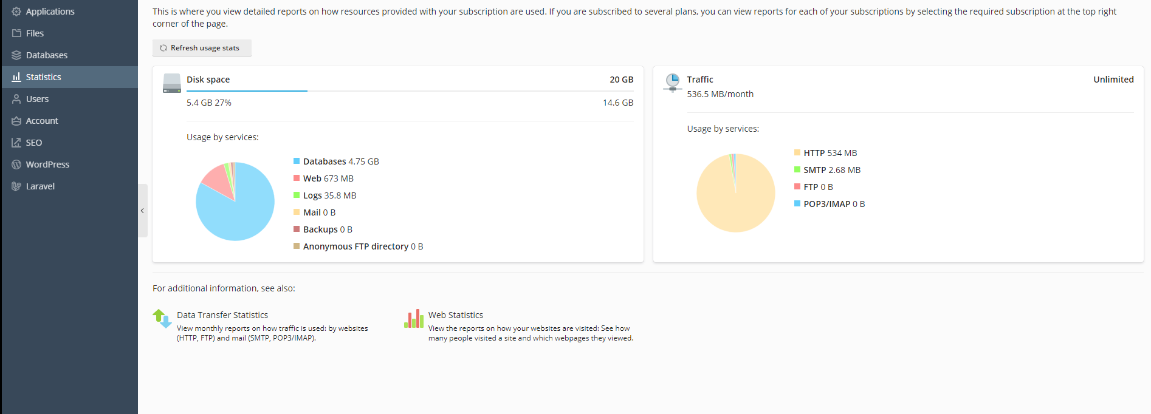Screen dimensions: 1151x414
Task: Click the HTTP traffic legend swatch
Action: [x=797, y=152]
